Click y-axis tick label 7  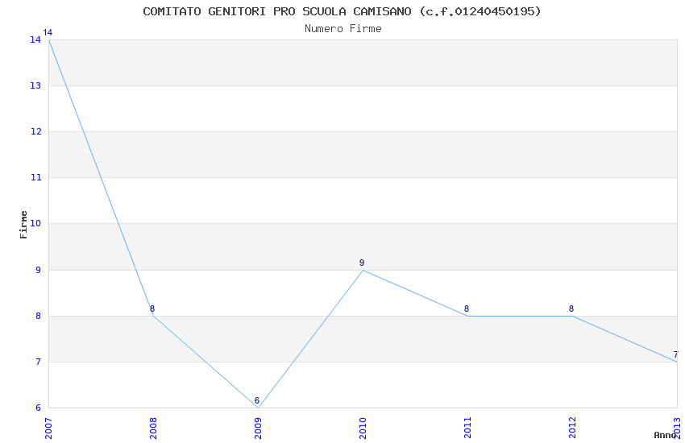(39, 362)
